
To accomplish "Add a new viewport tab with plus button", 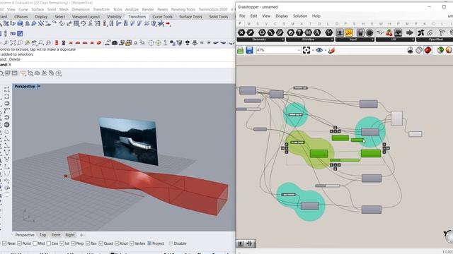I will pos(81,235).
